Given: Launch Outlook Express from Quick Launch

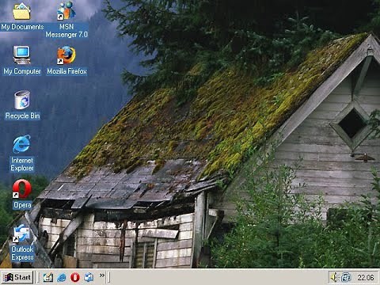Looking at the screenshot, I should 89,277.
